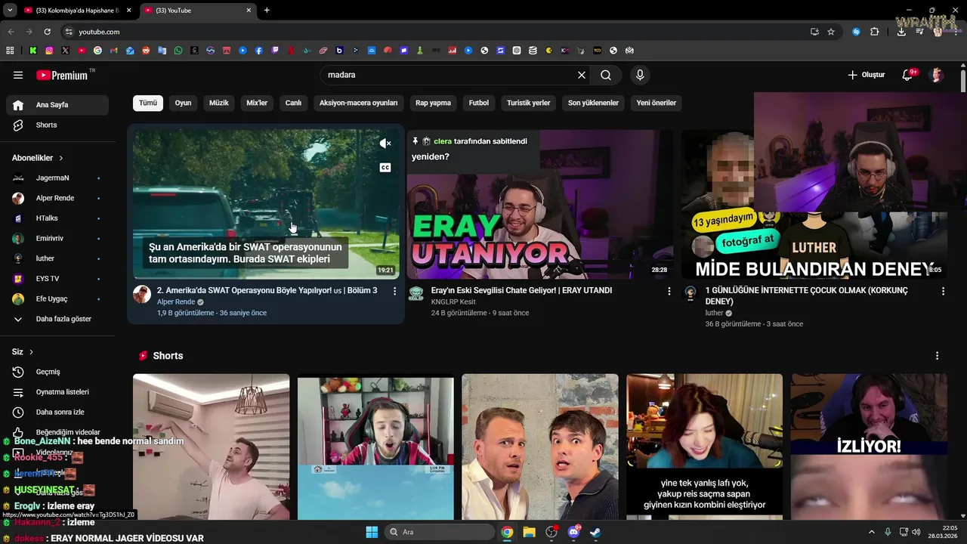Open EYS TV subscription channel
This screenshot has height=544, width=967.
pos(57,279)
